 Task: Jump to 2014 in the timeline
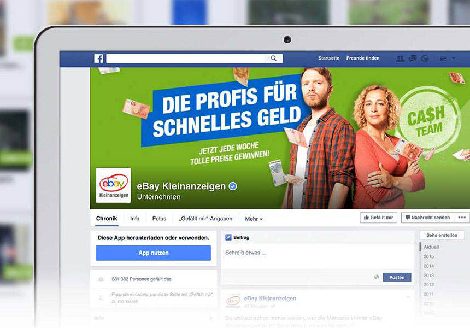click(x=428, y=266)
